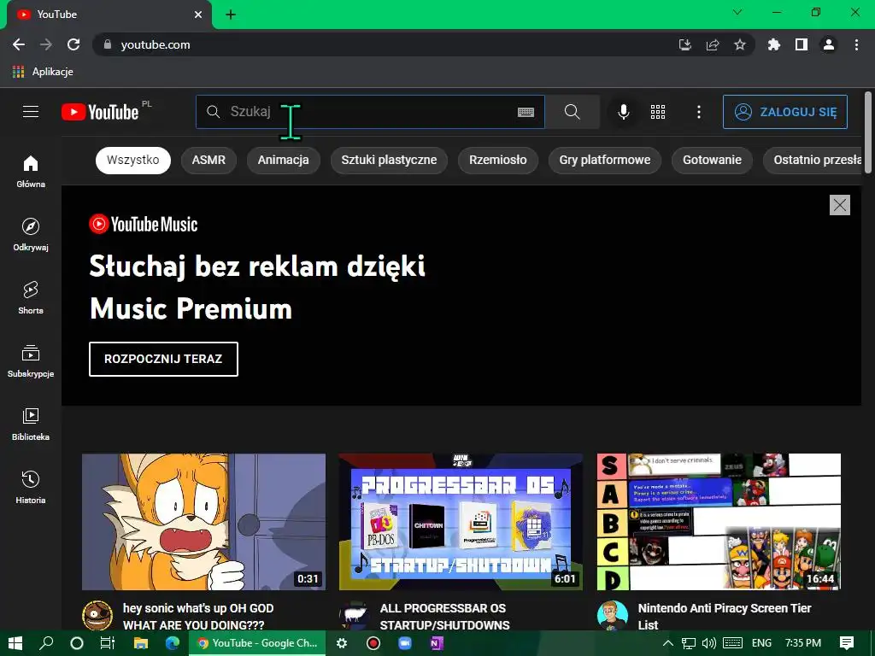Click the install app icon in address bar

point(684,44)
